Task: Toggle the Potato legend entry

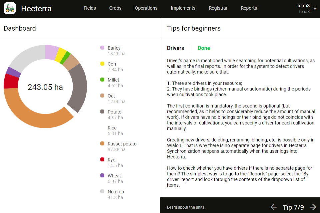Action: click(x=114, y=112)
